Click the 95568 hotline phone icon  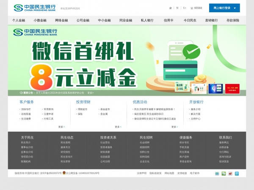tap(190, 8)
